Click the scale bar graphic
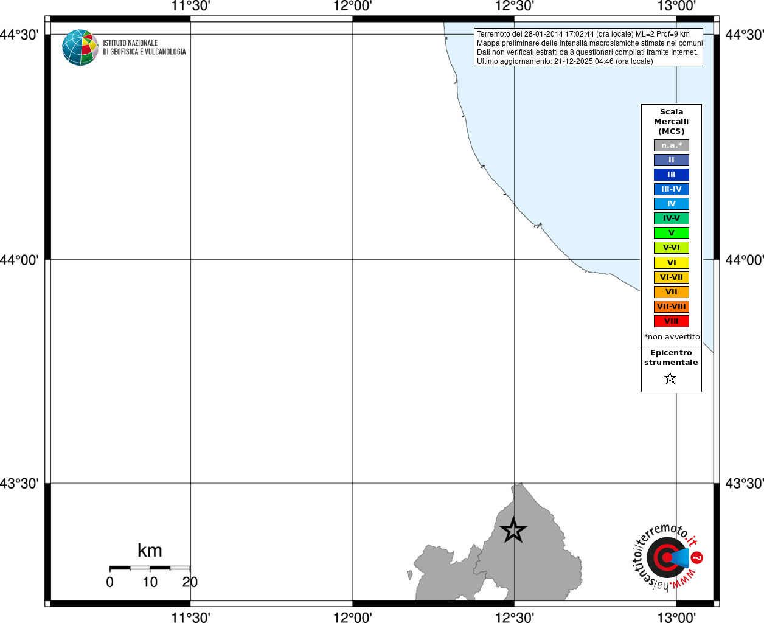This screenshot has height=623, width=764. tap(150, 568)
